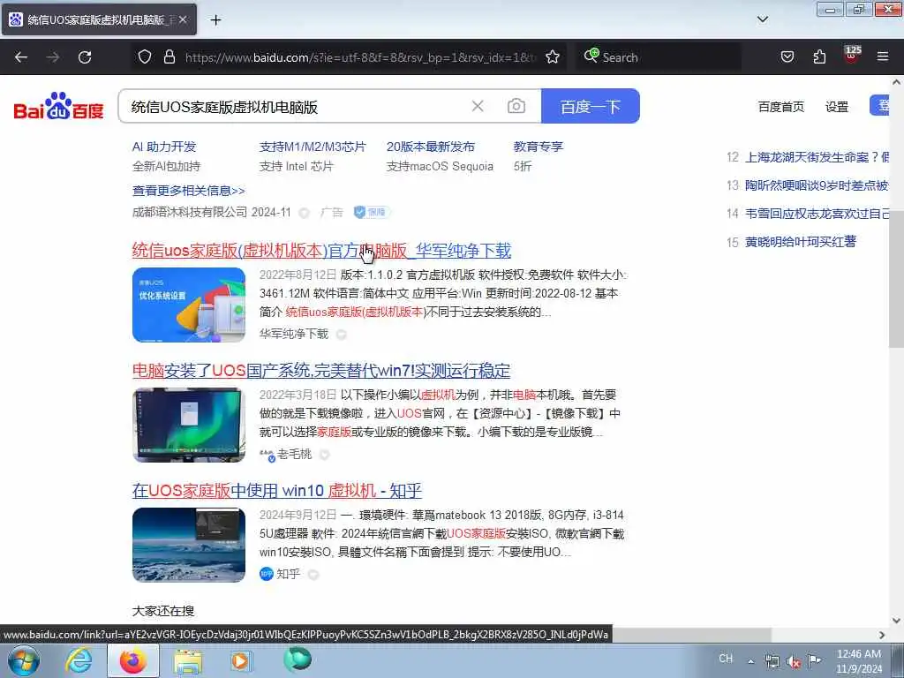Click vertical scrollbar down arrow

point(896,621)
